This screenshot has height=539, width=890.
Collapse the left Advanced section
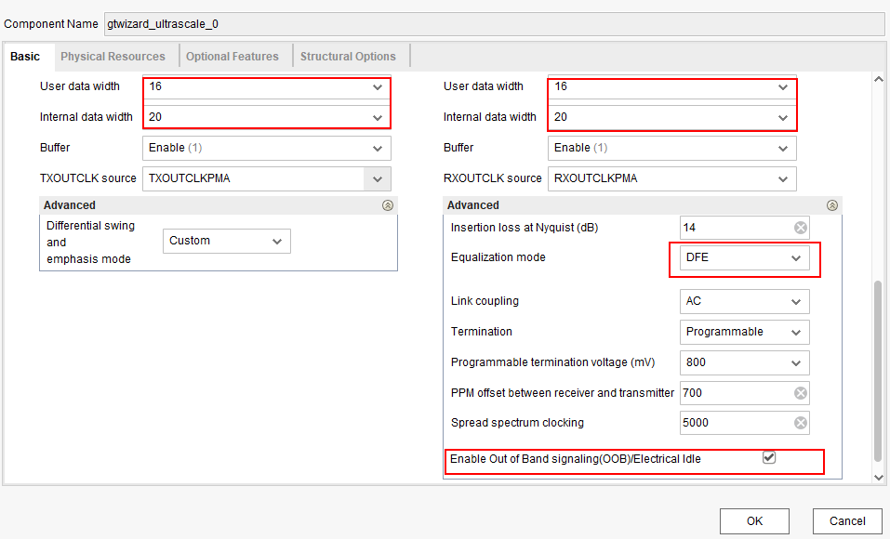(x=387, y=204)
